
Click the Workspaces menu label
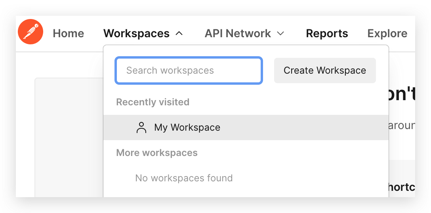tap(136, 34)
